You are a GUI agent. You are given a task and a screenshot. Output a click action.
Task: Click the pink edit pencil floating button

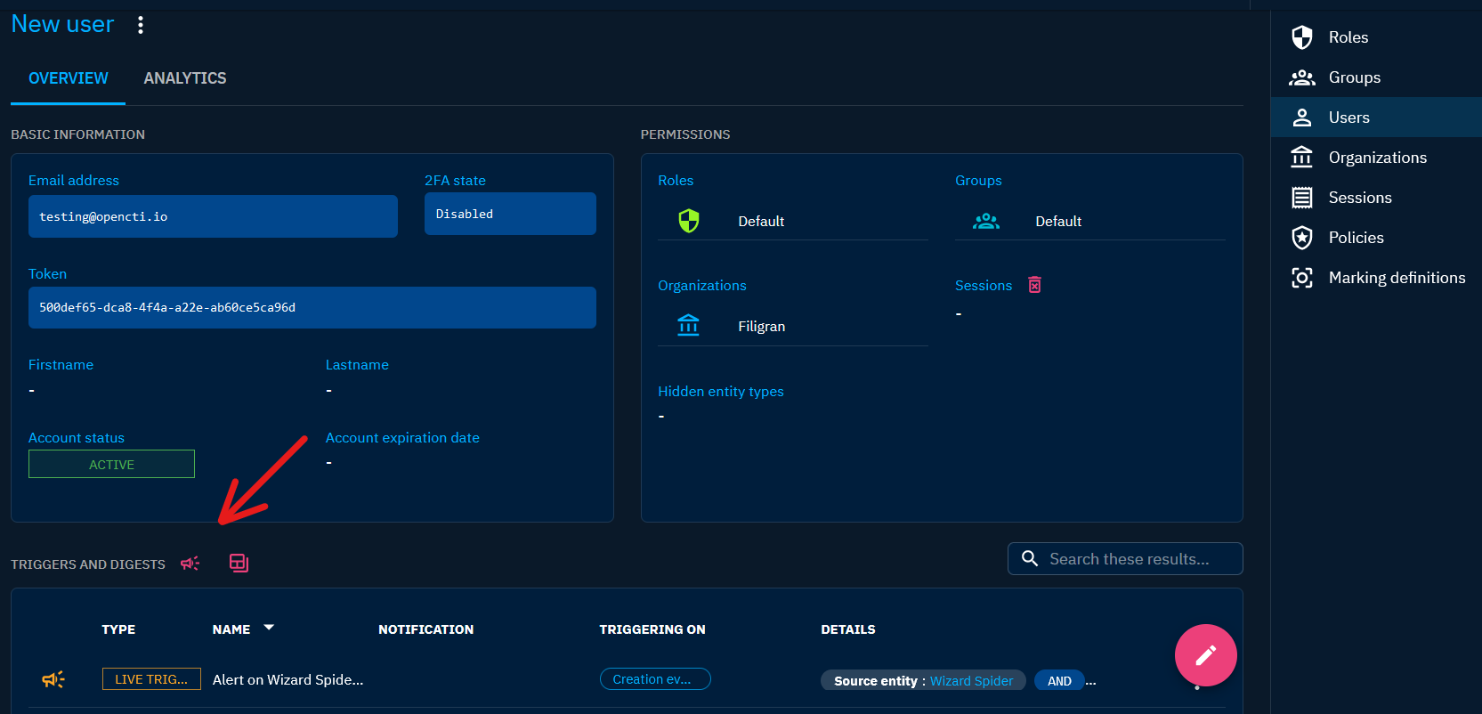point(1205,655)
